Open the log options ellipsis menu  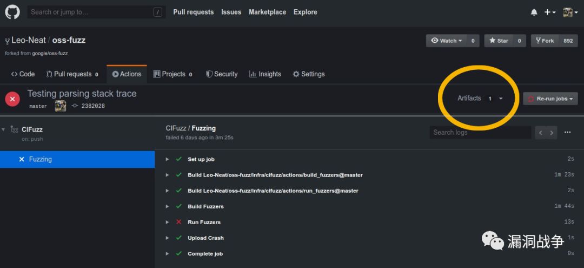point(568,132)
